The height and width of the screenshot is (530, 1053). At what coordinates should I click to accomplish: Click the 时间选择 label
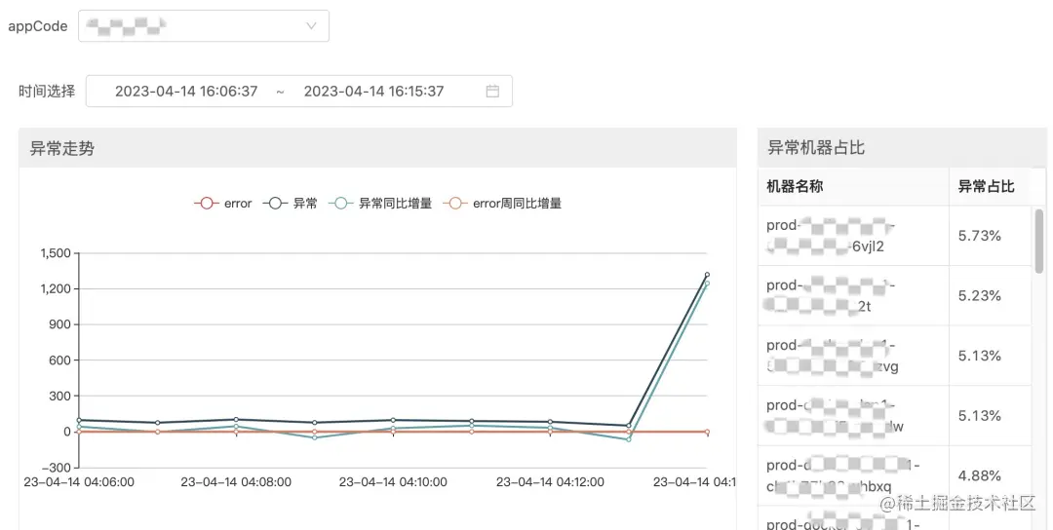(47, 92)
